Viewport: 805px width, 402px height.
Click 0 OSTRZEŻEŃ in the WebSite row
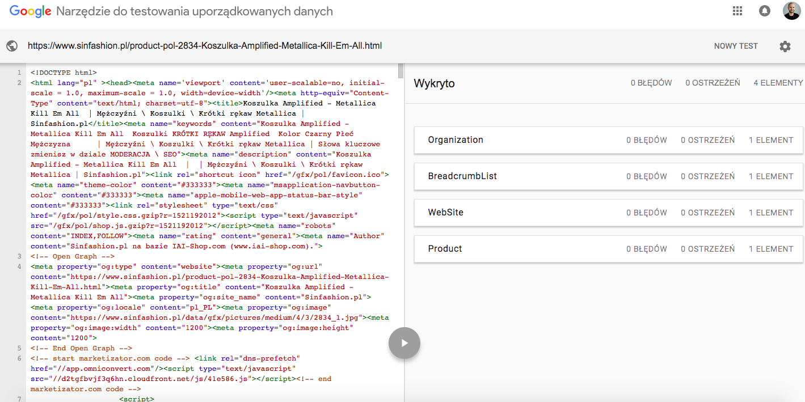click(707, 213)
